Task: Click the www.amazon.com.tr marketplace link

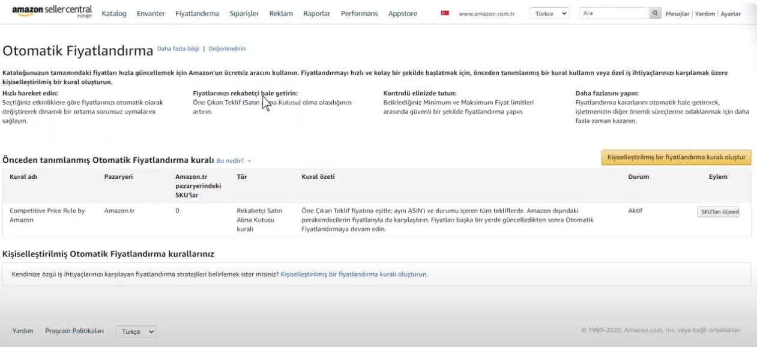Action: pos(487,13)
